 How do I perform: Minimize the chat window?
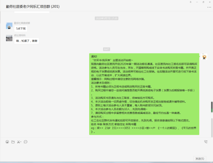[x=197, y=2]
